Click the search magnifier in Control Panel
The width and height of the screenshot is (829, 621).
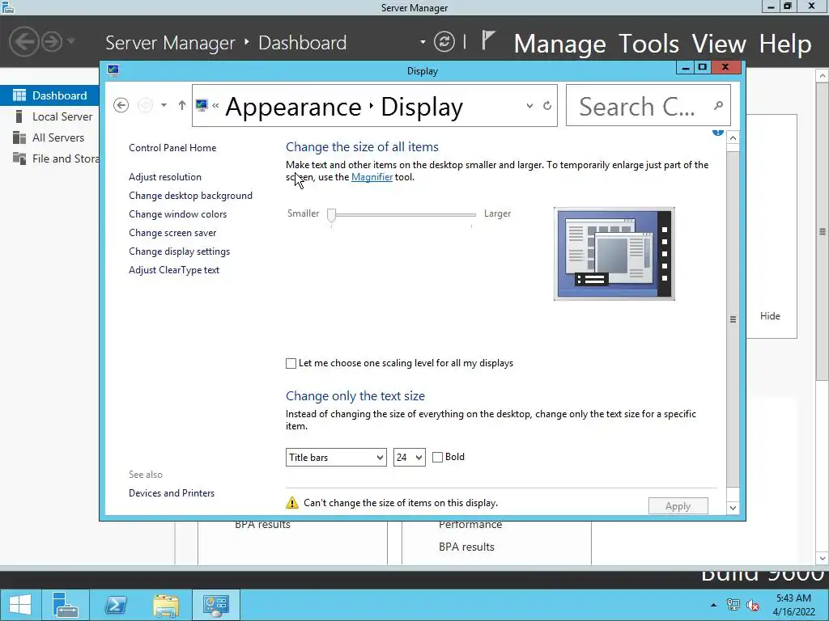[718, 106]
